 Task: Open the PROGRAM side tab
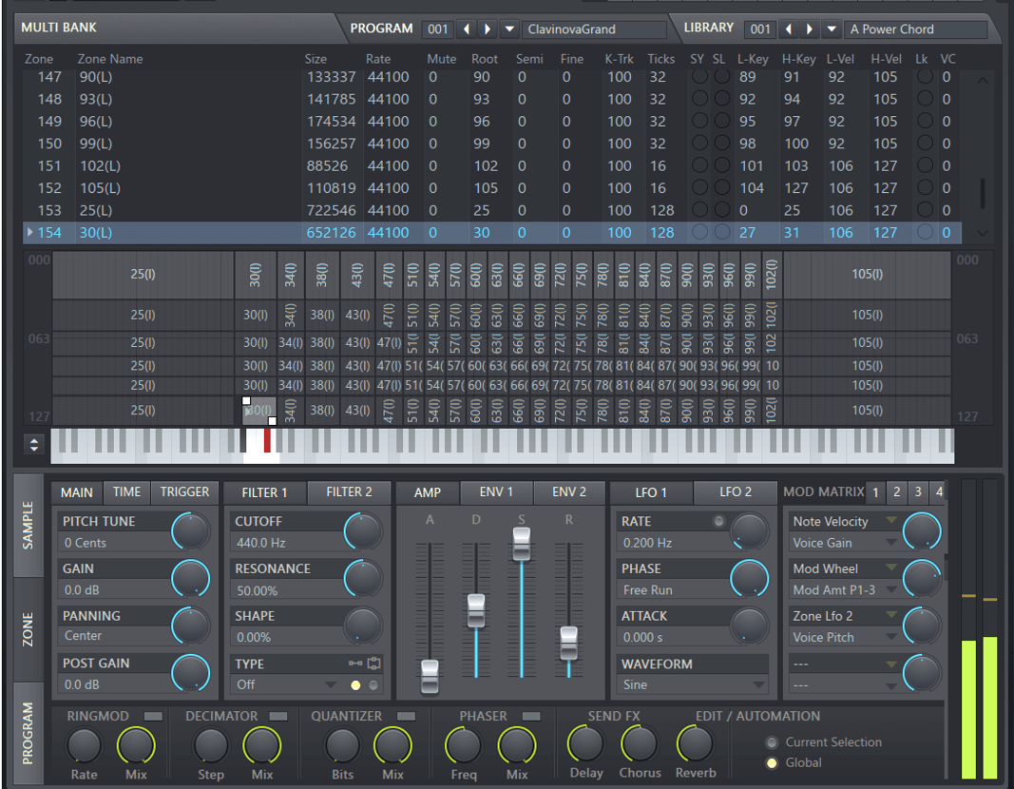point(28,733)
